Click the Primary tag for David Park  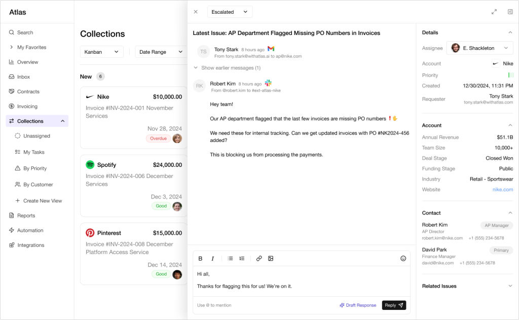(501, 251)
